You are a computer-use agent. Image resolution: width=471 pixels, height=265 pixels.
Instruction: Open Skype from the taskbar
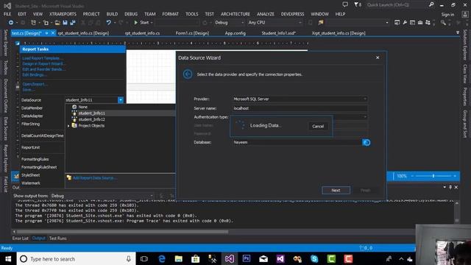pyautogui.click(x=314, y=258)
